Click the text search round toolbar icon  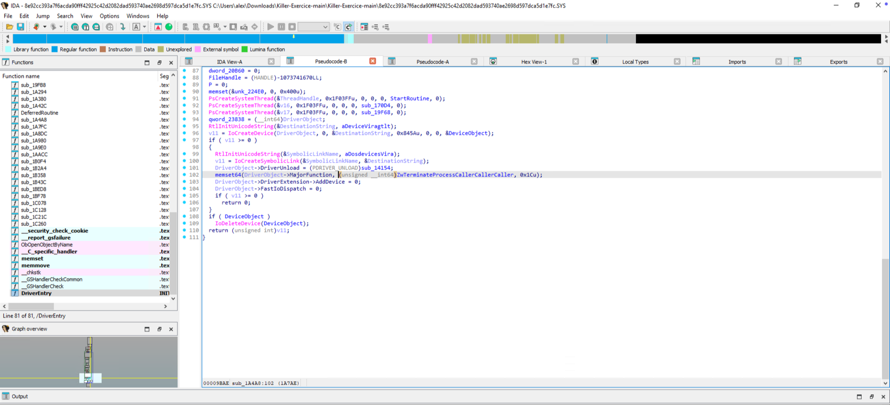[x=85, y=27]
